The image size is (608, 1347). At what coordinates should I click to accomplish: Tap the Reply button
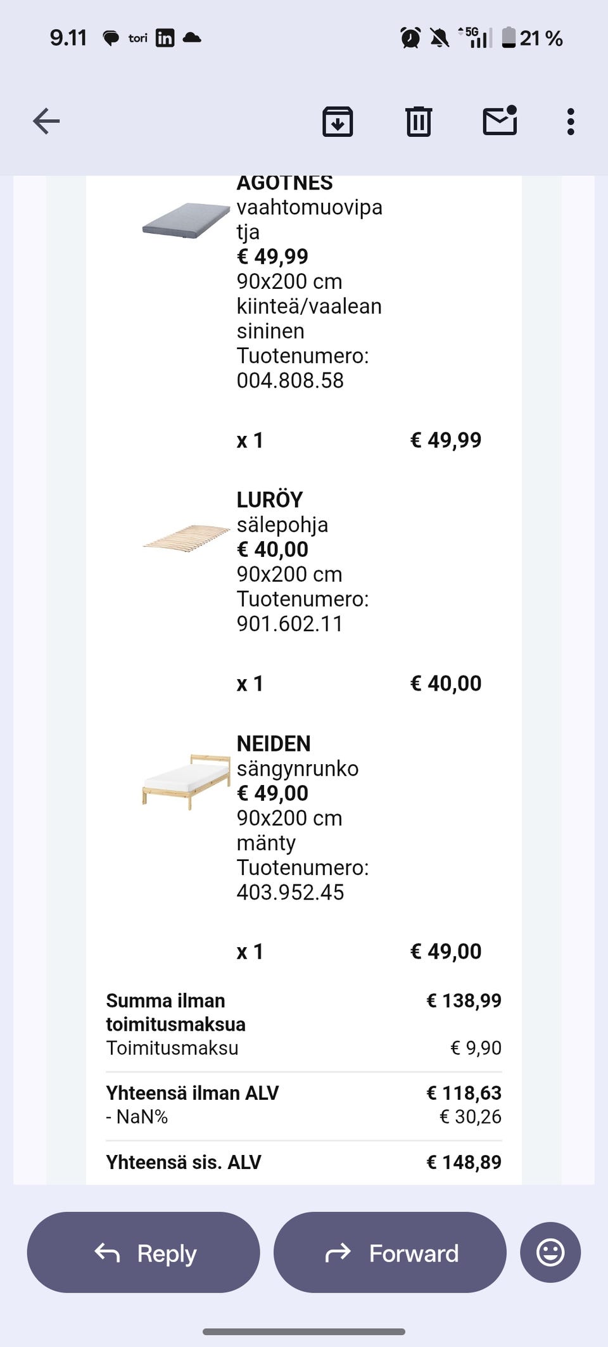[x=144, y=1253]
